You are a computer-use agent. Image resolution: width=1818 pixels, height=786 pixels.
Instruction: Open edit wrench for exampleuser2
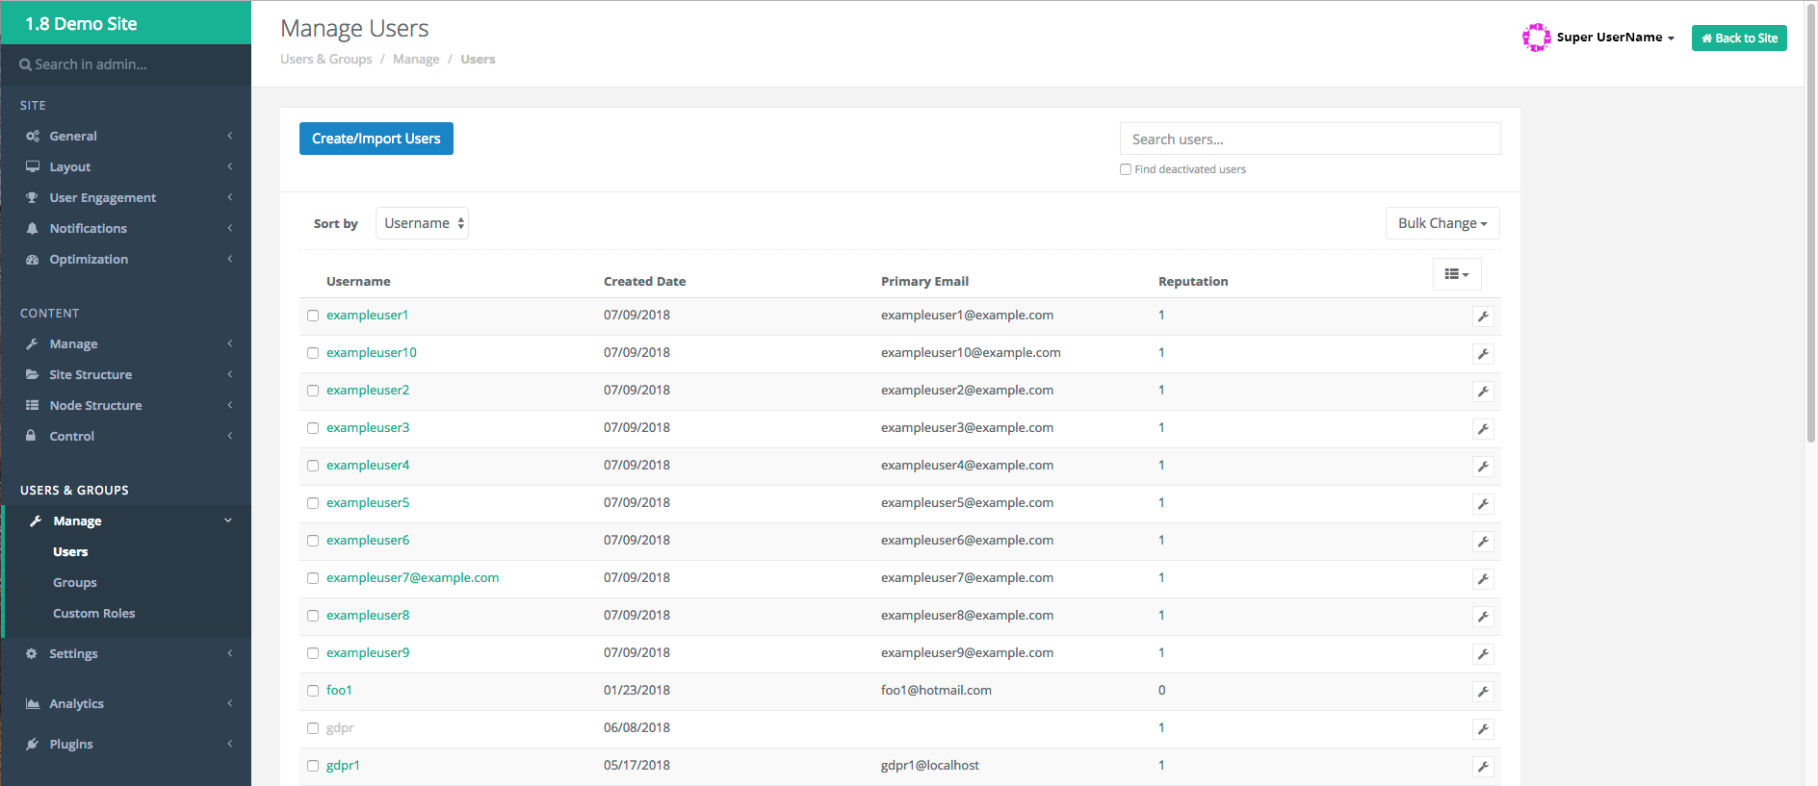[1483, 392]
